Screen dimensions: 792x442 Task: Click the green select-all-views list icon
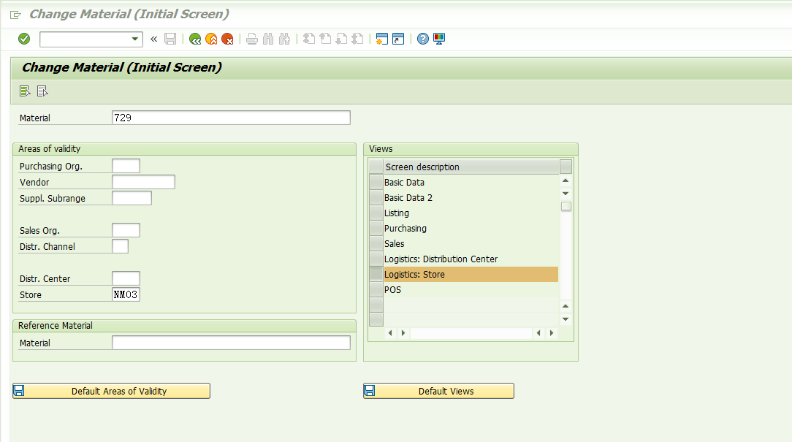click(x=25, y=91)
